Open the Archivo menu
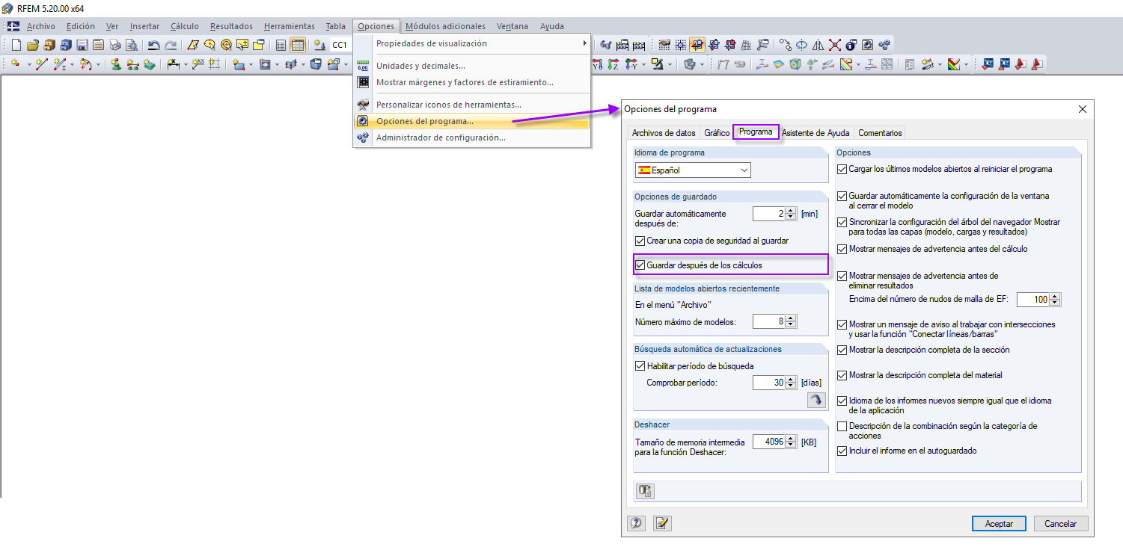The width and height of the screenshot is (1123, 556). pos(41,26)
